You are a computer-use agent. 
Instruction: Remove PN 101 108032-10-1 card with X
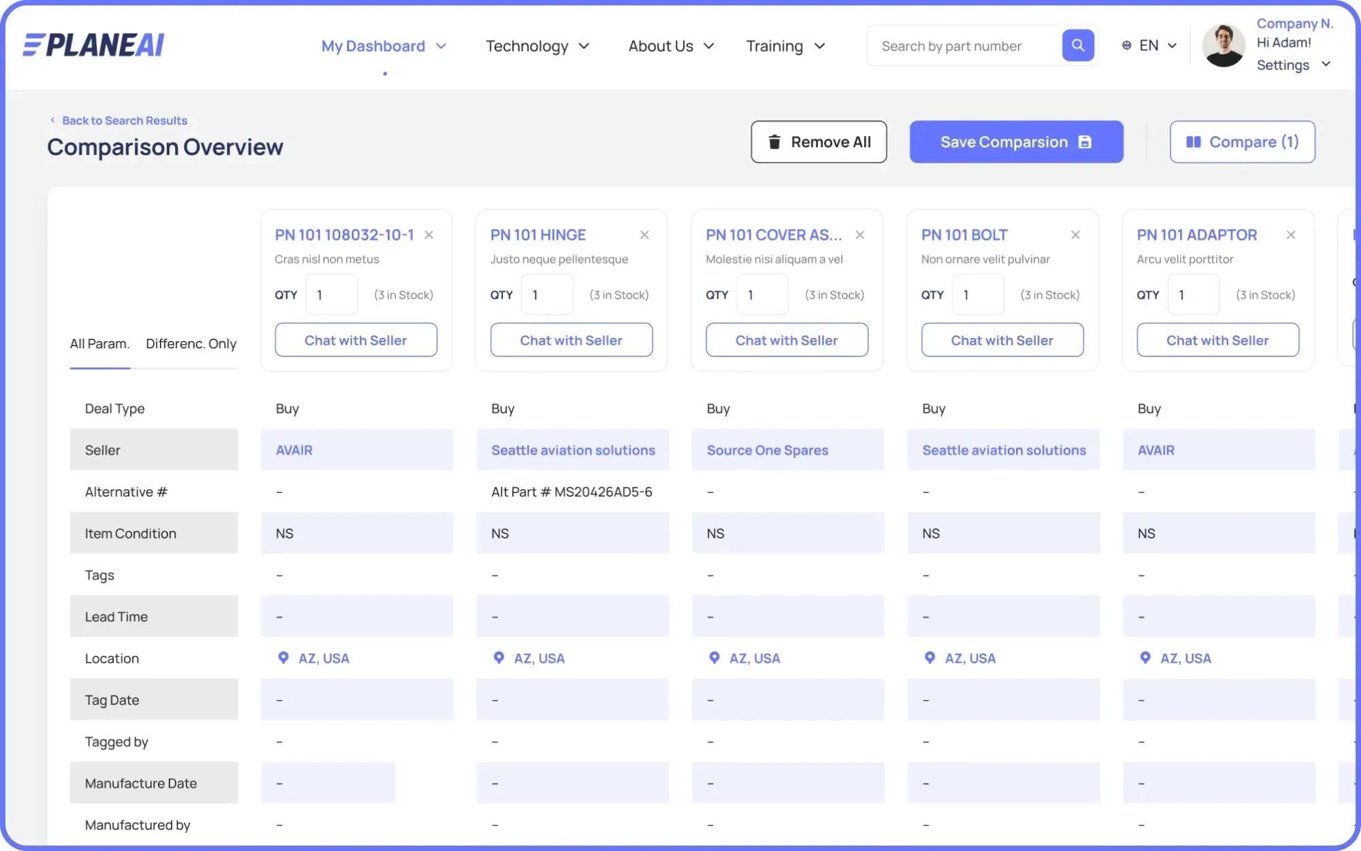pos(429,235)
